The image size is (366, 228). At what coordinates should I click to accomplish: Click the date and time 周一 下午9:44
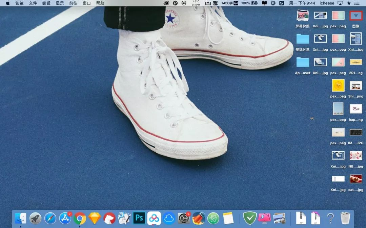point(302,3)
